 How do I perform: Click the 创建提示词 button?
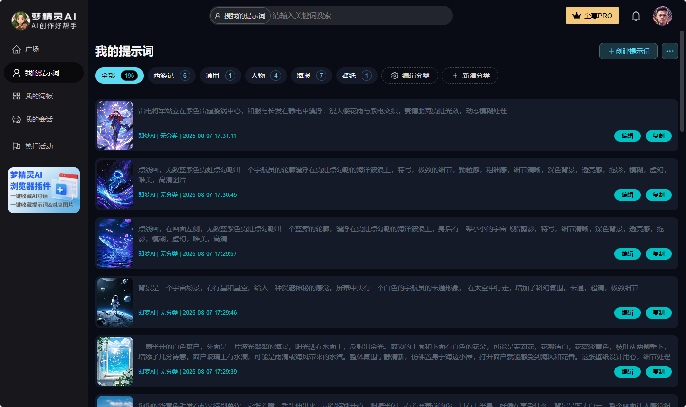pyautogui.click(x=629, y=51)
